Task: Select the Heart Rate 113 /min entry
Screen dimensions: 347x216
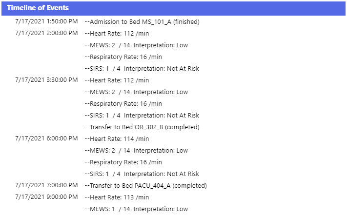Action: coord(117,197)
